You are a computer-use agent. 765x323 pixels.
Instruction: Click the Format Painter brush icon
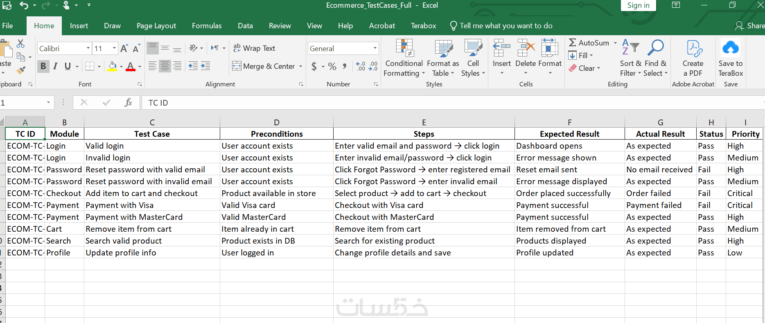click(20, 70)
